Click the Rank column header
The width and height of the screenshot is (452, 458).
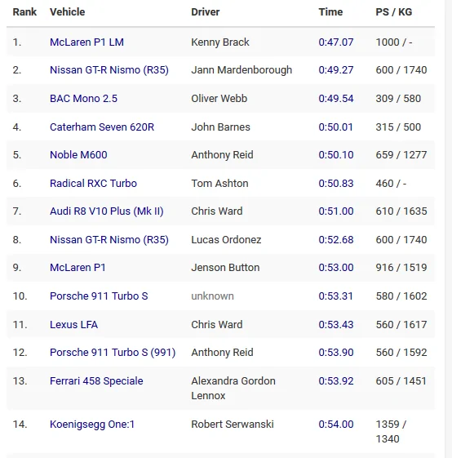pyautogui.click(x=24, y=12)
